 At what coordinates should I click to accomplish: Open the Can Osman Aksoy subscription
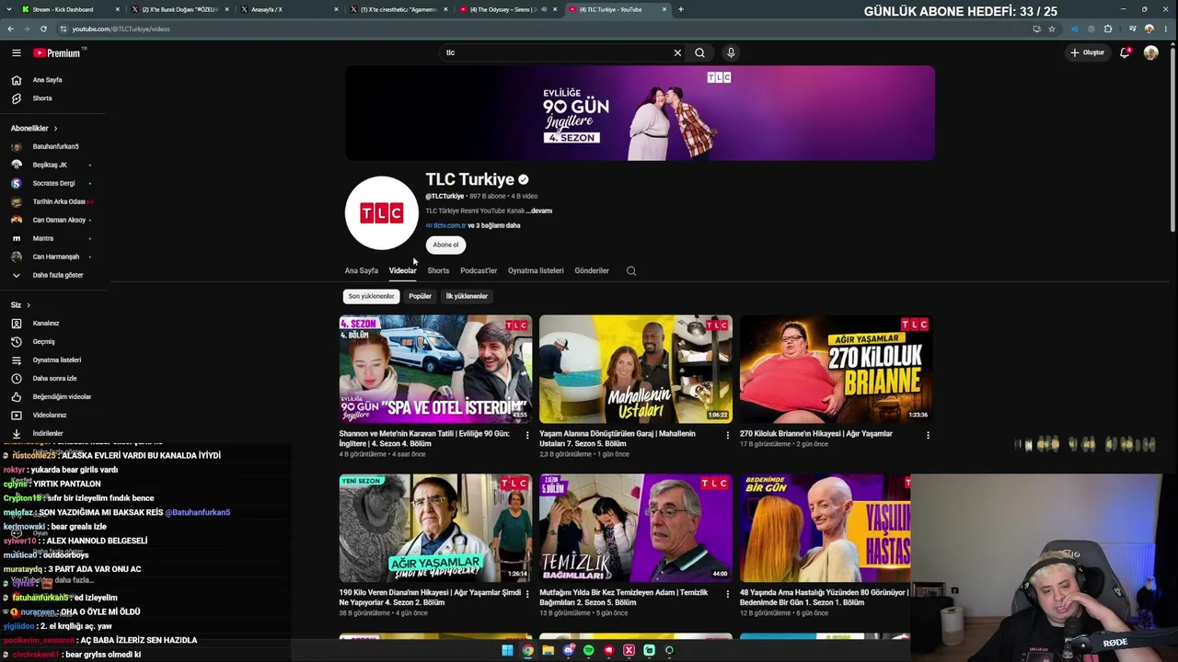(x=48, y=220)
